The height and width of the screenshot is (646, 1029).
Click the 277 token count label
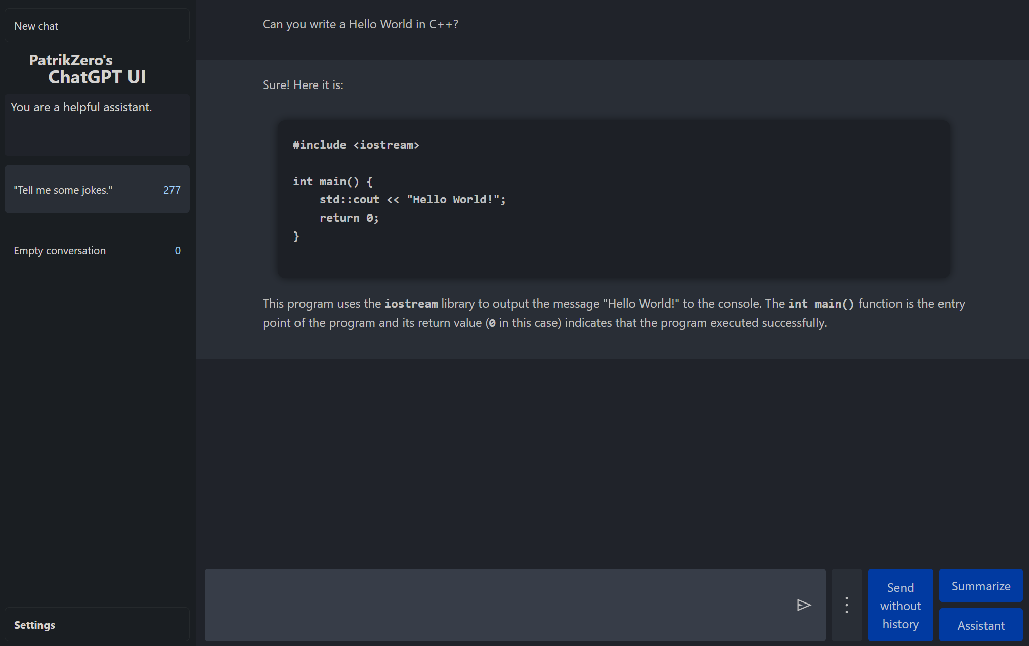(171, 190)
